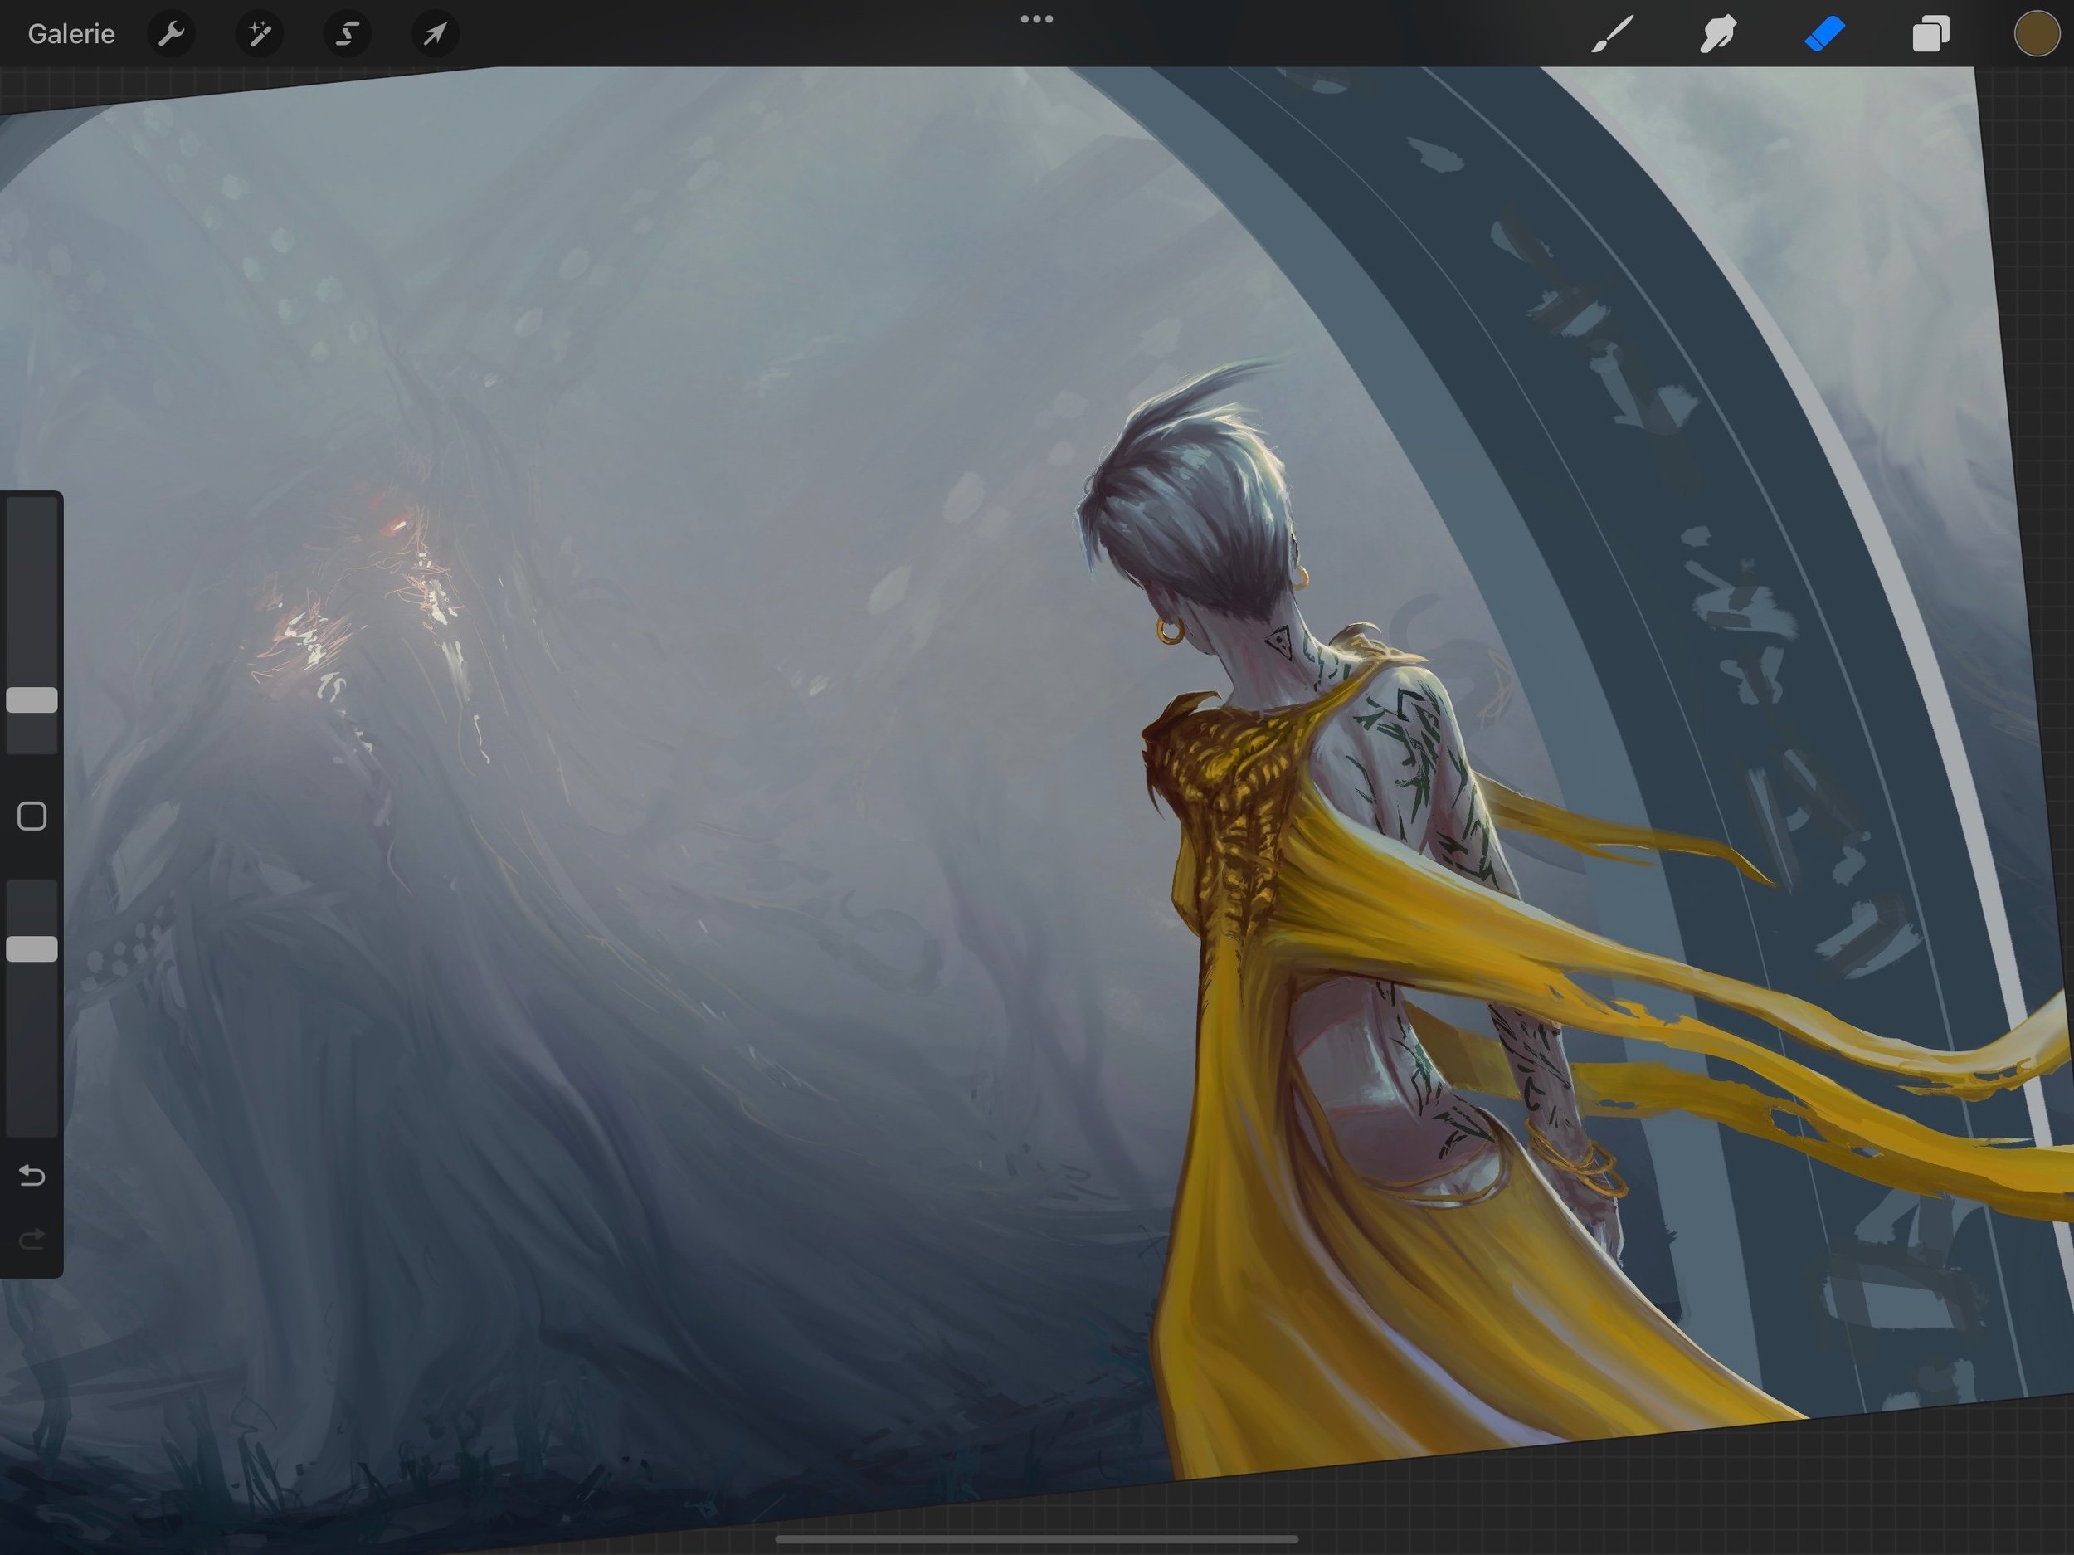
Task: Tap the home indicator bar
Action: (x=1036, y=1538)
